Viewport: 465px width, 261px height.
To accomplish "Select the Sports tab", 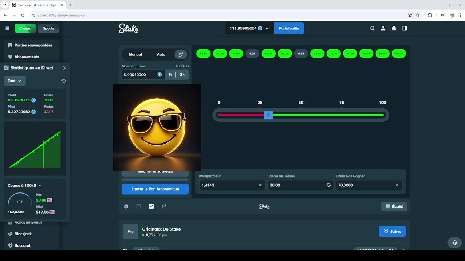I will [48, 28].
